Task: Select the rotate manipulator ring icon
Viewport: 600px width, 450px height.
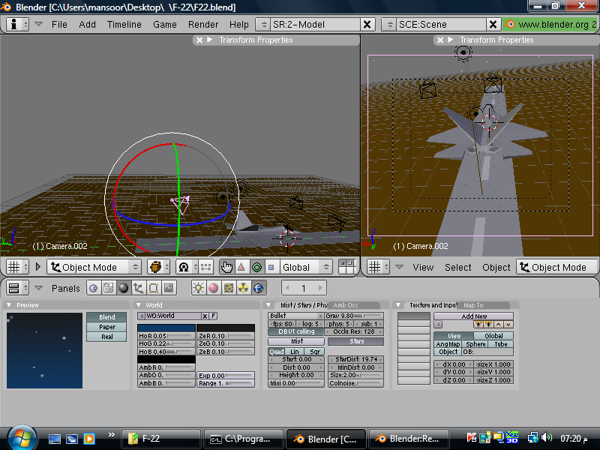Action: tap(256, 267)
